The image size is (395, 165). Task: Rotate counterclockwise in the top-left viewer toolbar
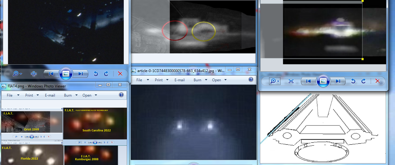(96, 74)
